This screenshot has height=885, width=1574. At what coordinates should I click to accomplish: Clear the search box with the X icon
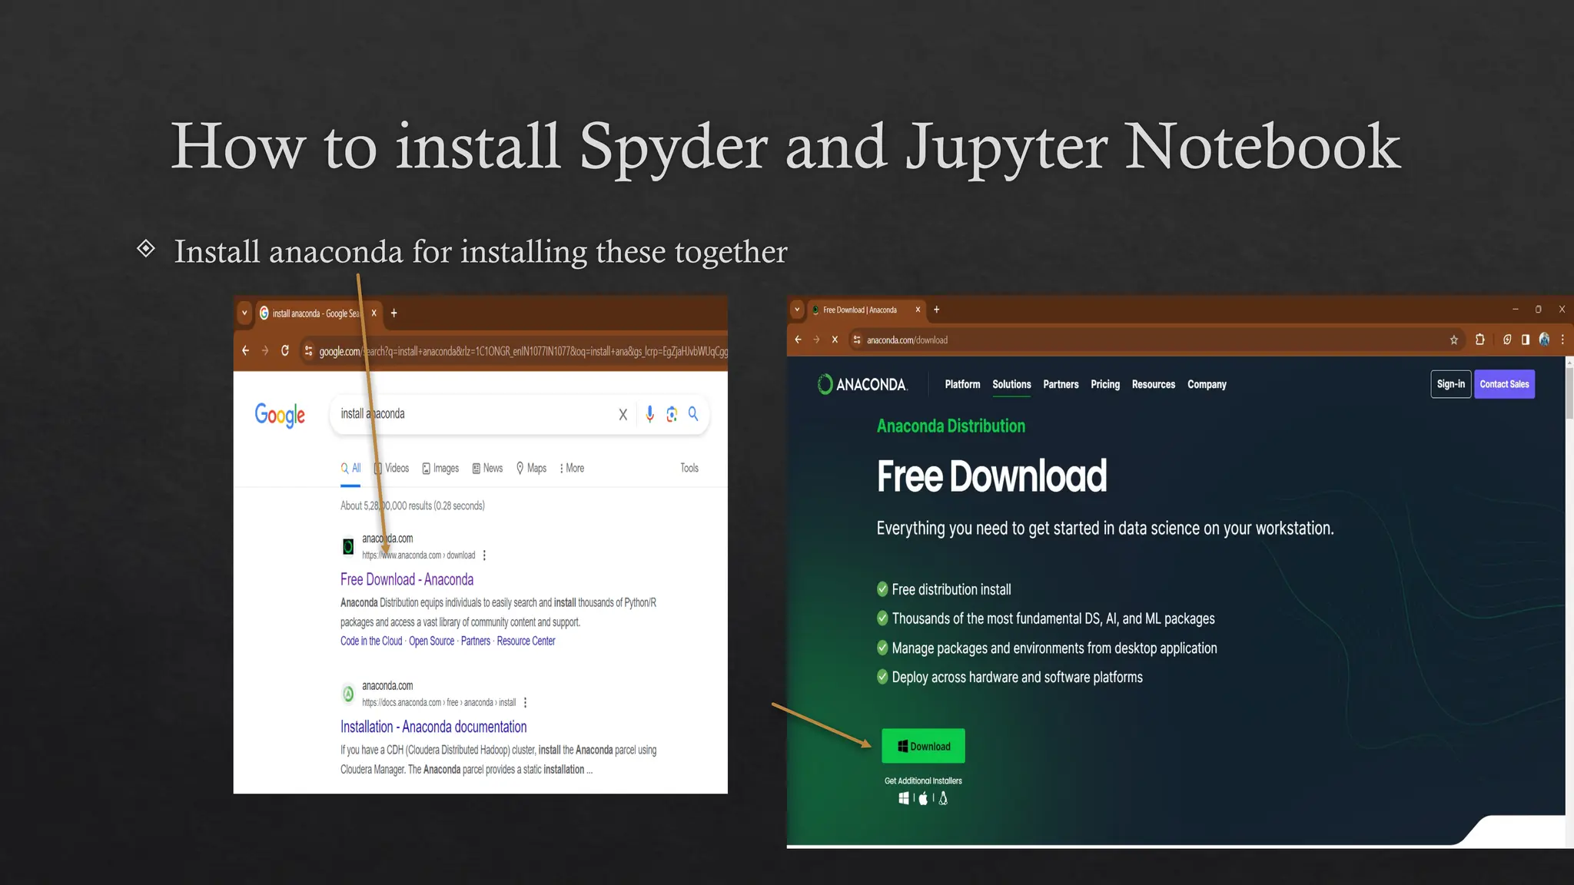point(623,415)
